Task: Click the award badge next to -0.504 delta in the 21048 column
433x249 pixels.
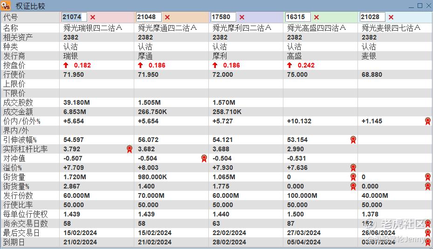Action: tap(204, 158)
